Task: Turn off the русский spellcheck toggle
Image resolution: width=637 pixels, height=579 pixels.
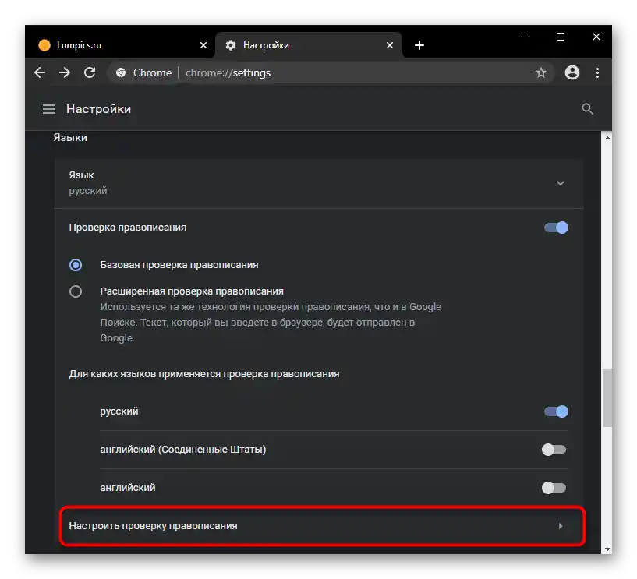Action: tap(555, 411)
